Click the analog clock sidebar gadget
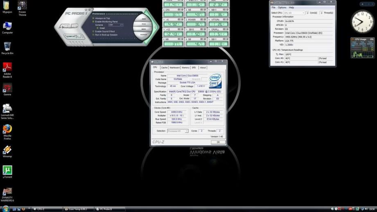Screen dimensions: 377x212 pos(362,22)
